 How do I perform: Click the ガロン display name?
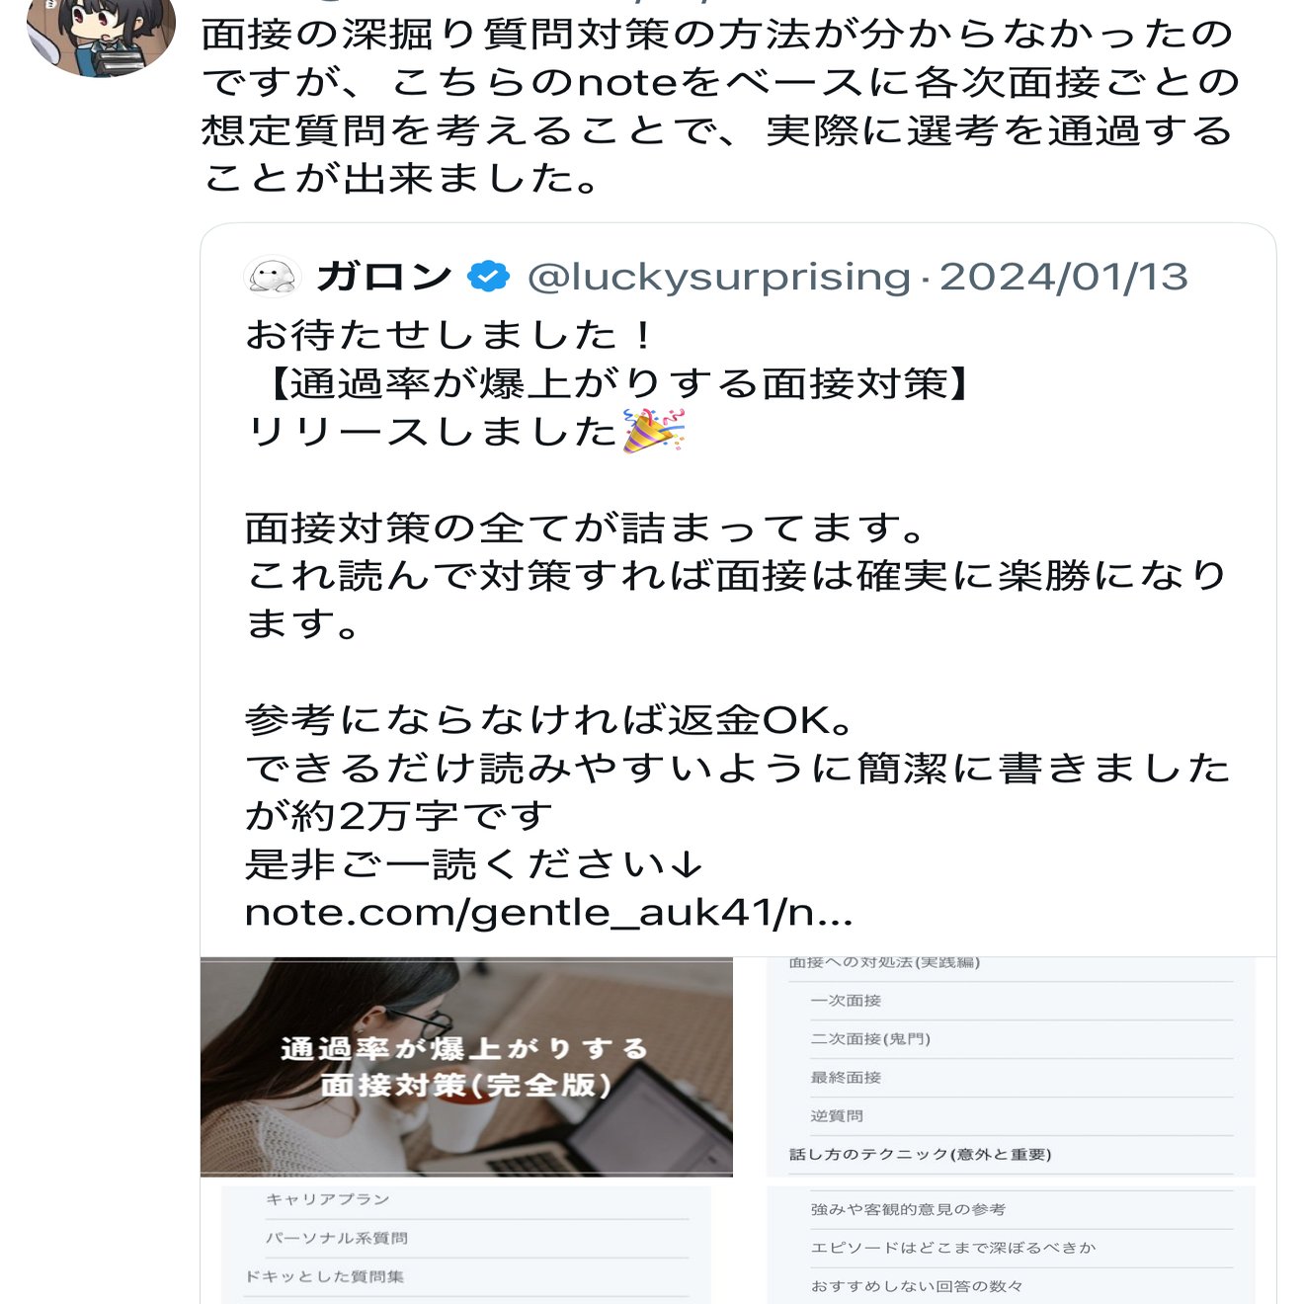tap(384, 277)
